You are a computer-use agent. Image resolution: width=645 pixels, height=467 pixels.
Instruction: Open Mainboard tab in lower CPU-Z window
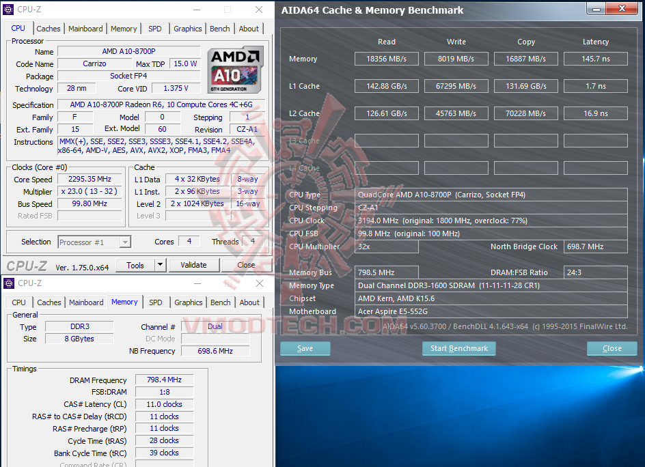86,302
